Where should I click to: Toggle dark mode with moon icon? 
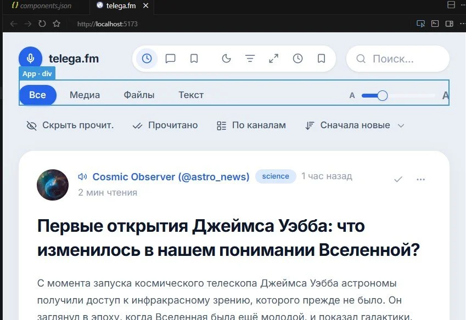227,59
